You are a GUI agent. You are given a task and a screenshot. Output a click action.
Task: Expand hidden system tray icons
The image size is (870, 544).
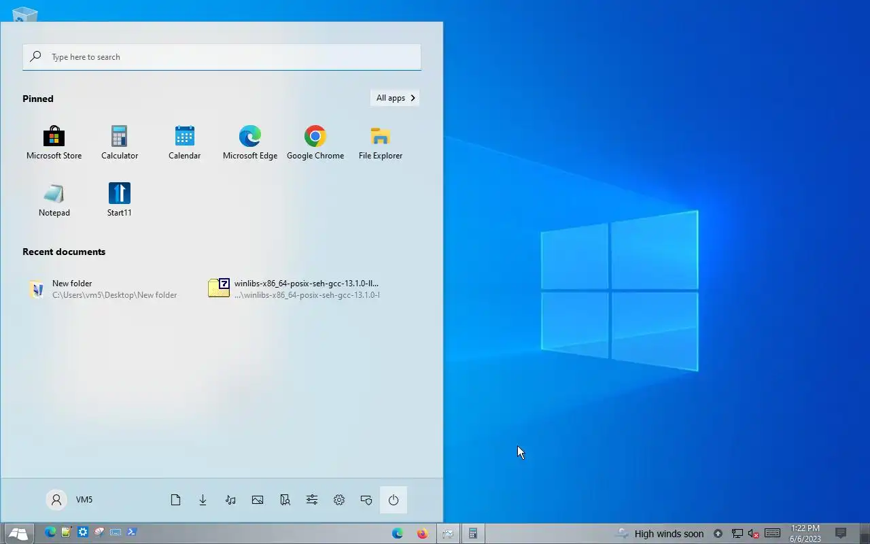(718, 534)
